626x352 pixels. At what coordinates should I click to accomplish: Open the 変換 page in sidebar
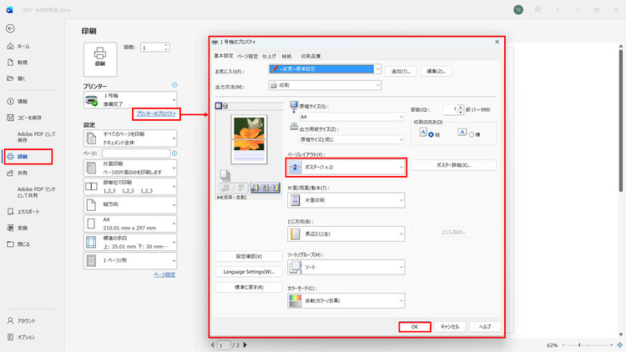tap(18, 228)
